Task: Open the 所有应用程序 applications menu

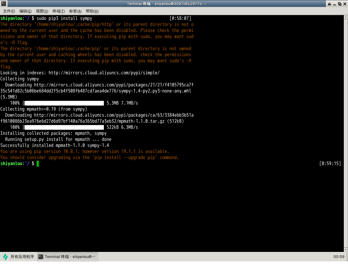Action: (x=19, y=257)
